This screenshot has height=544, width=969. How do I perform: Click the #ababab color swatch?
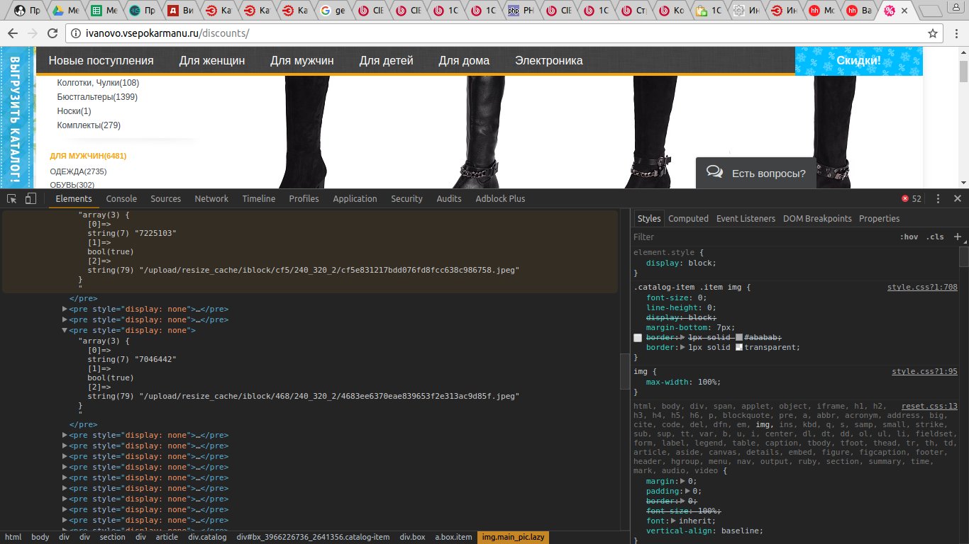[739, 338]
